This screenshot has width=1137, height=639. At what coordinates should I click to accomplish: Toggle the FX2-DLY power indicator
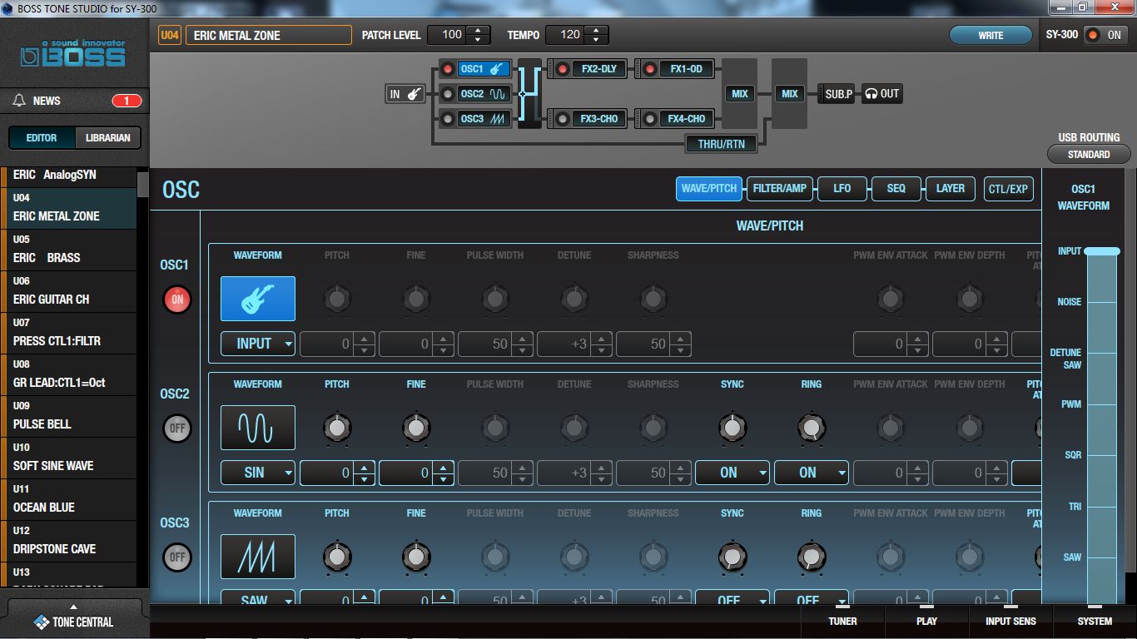tap(562, 69)
